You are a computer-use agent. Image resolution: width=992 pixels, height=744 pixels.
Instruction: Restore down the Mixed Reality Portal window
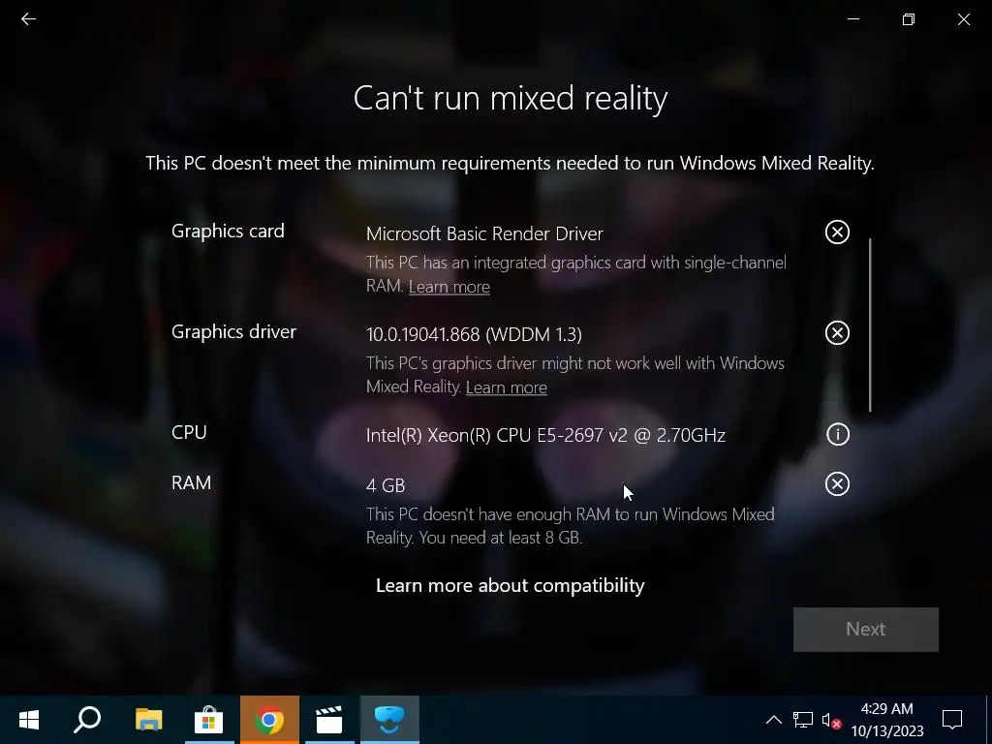coord(909,19)
